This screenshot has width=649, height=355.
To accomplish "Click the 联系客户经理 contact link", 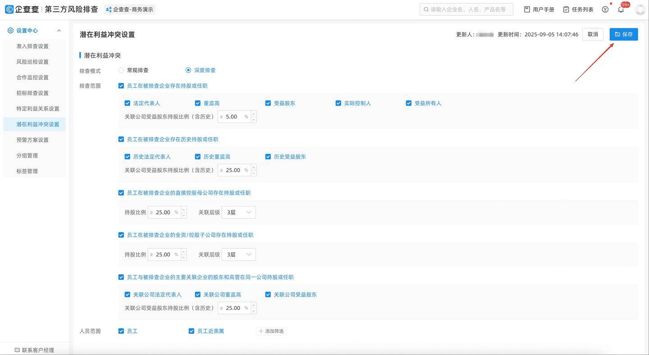I will point(34,350).
